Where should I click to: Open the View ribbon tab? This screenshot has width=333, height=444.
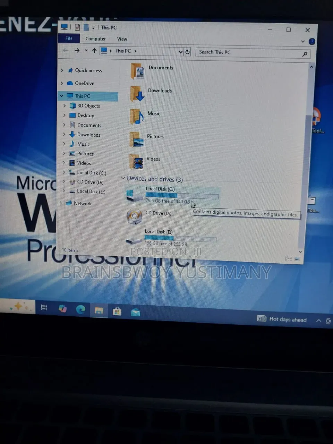(122, 39)
